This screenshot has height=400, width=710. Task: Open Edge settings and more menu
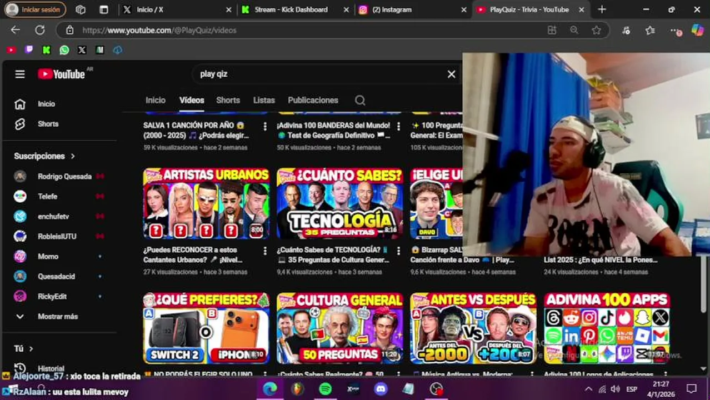674,30
